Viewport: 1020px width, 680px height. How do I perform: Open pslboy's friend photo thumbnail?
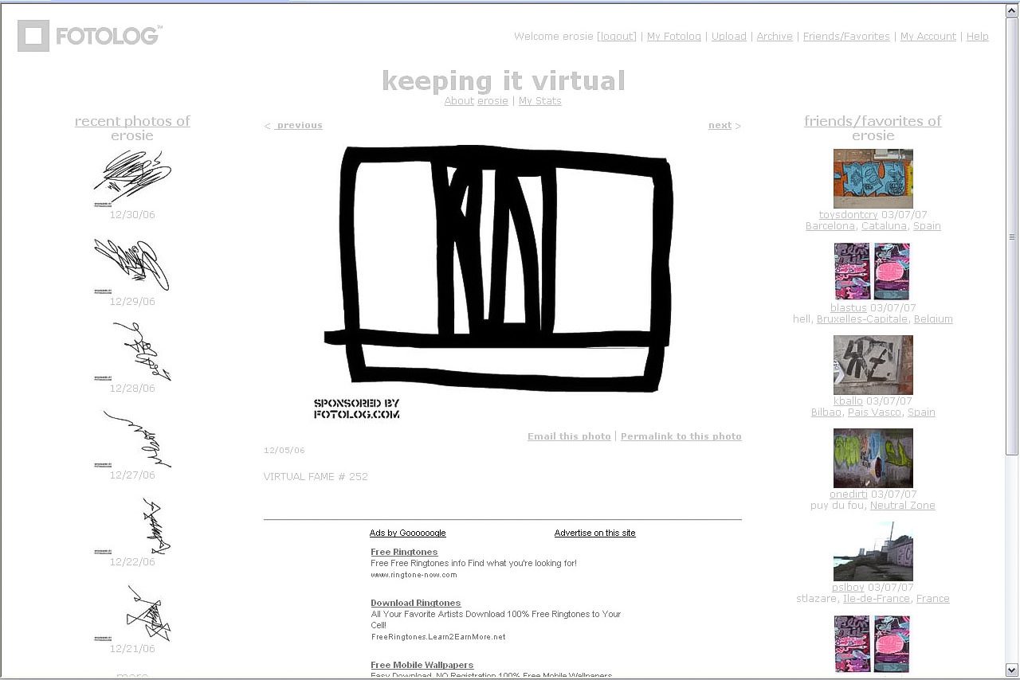tap(873, 551)
